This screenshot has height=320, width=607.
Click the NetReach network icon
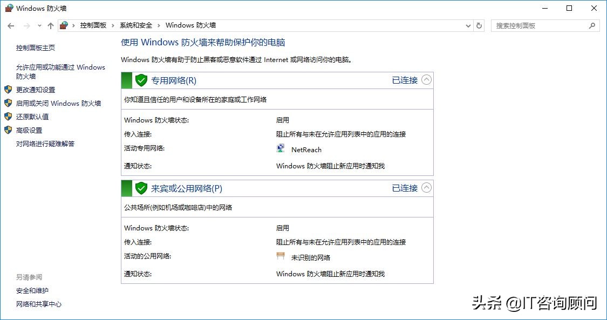280,149
